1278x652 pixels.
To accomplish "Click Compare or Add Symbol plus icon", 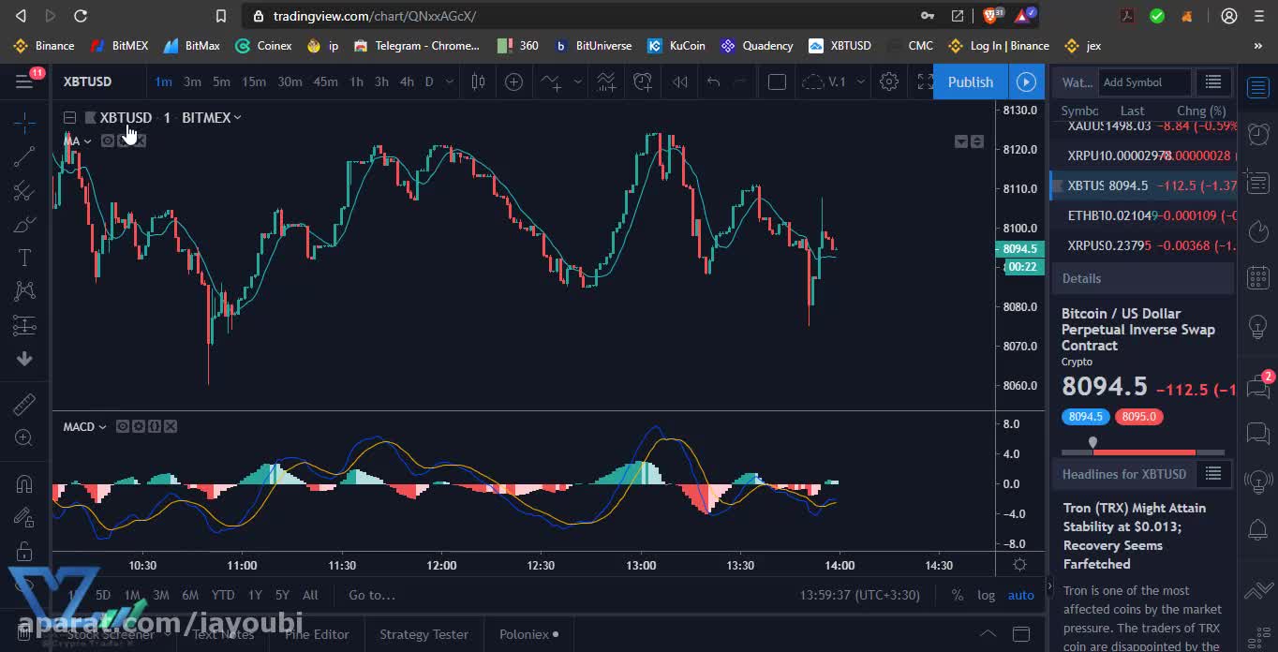I will tap(513, 81).
